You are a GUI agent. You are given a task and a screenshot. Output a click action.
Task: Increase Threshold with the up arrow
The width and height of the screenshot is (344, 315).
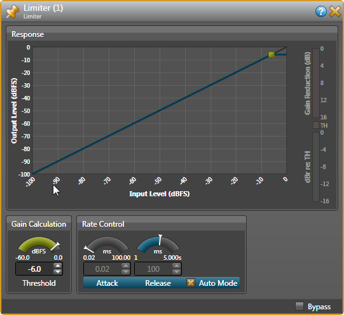(58, 265)
